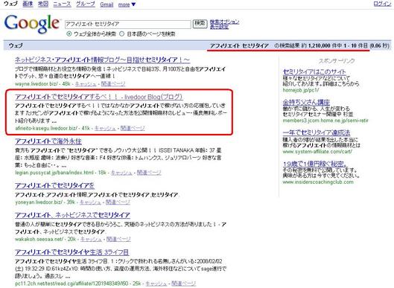Open 関連ページ for yoneyan.livedoor.biz result
This screenshot has height=288, width=394.
pos(118,202)
